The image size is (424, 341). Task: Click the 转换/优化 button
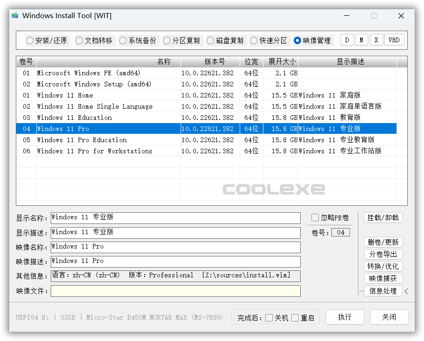click(x=383, y=267)
